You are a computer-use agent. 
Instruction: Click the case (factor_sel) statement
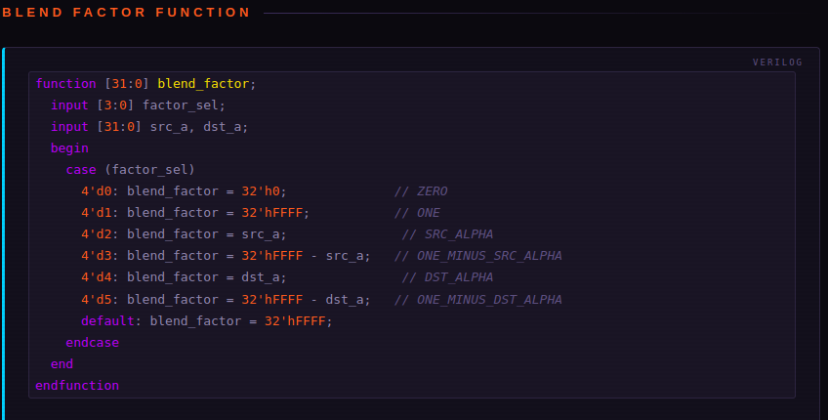[x=131, y=170]
